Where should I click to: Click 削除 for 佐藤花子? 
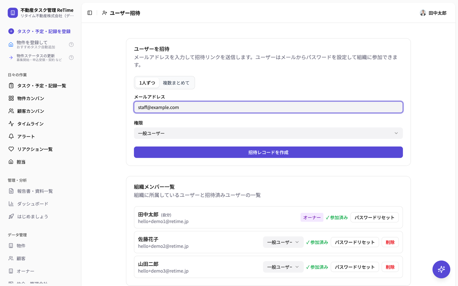[x=390, y=242]
